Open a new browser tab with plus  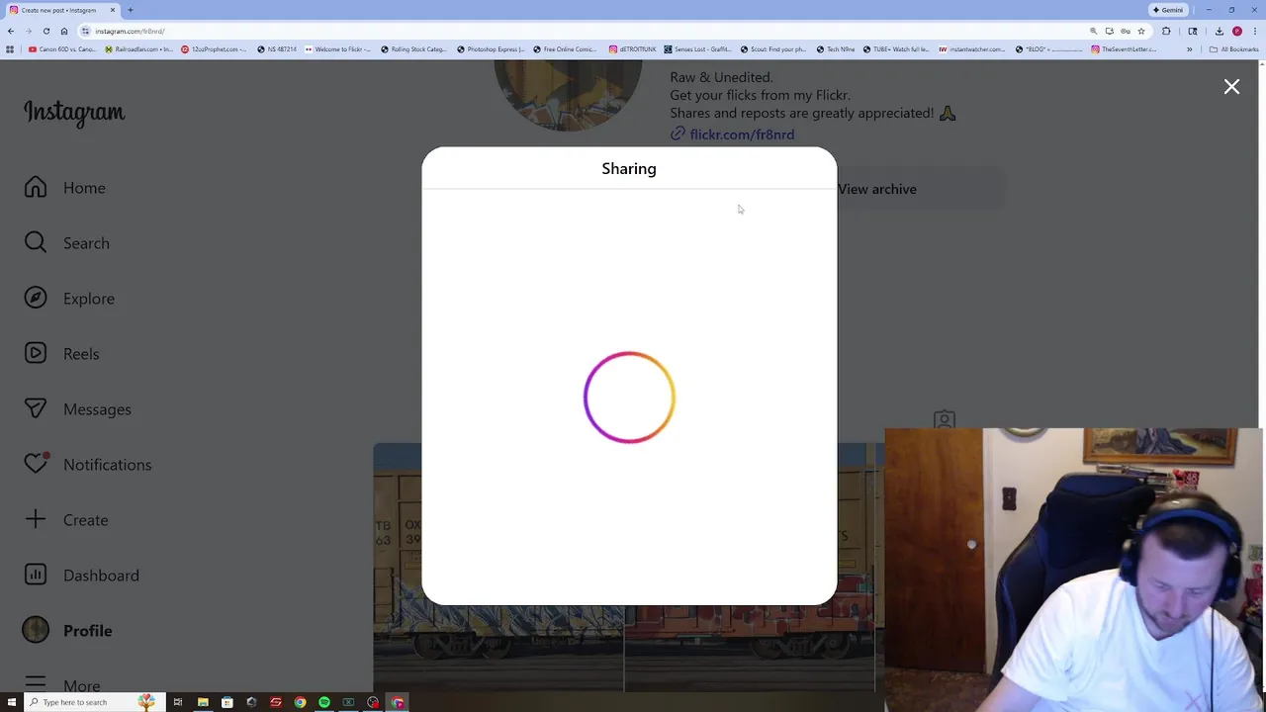point(130,10)
